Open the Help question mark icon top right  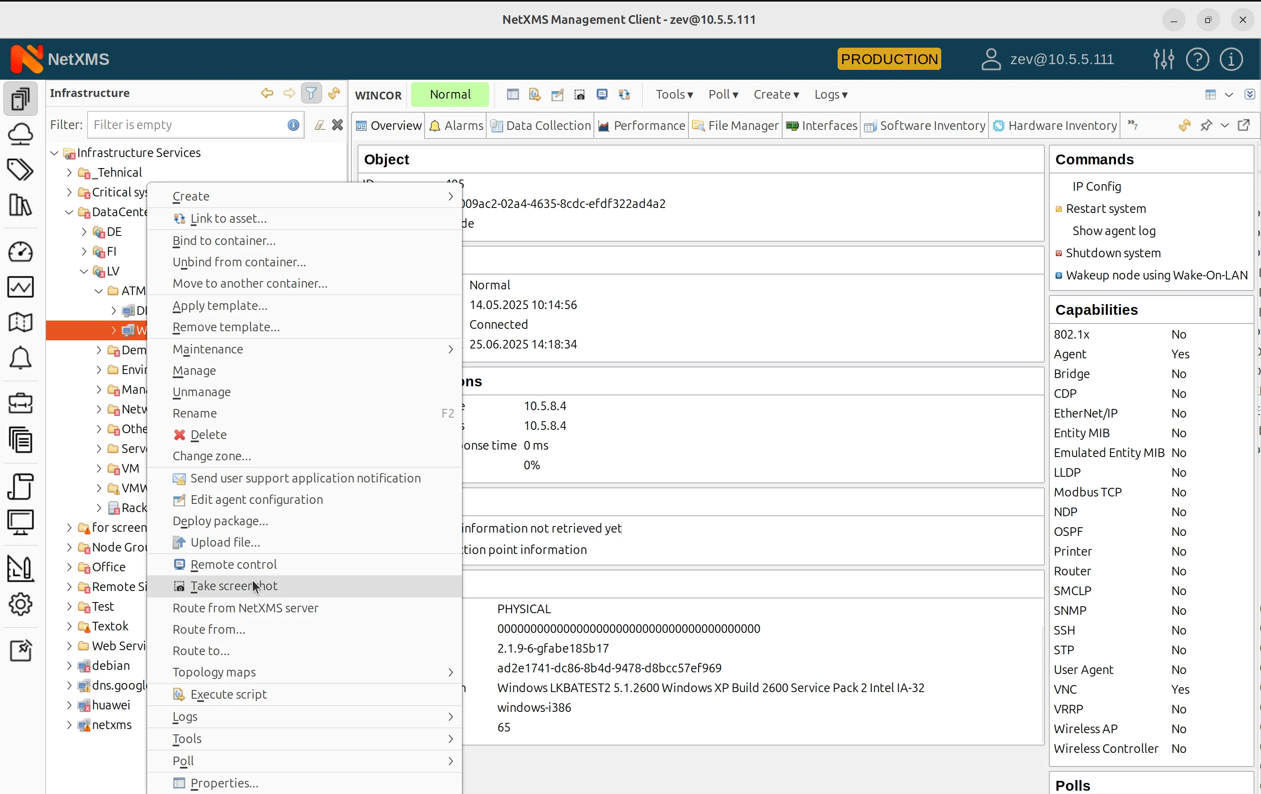[1198, 59]
